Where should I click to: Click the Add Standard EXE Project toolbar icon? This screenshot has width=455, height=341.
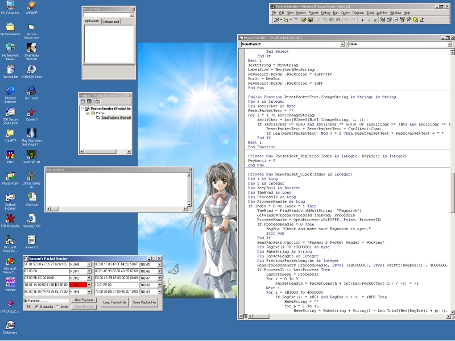[276, 20]
